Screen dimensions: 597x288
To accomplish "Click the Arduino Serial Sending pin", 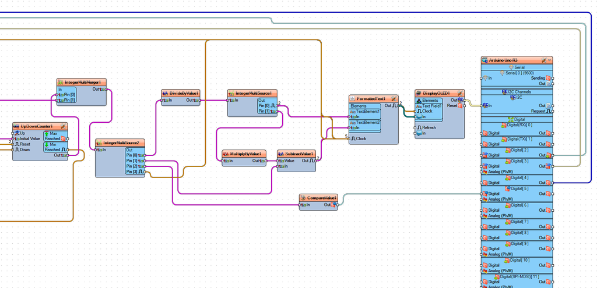I will 552,78.
